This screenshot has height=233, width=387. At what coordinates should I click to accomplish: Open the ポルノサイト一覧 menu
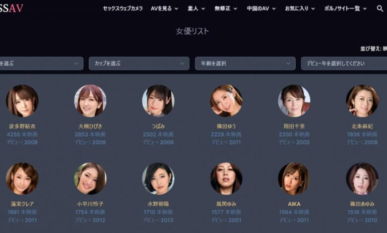[x=345, y=8]
